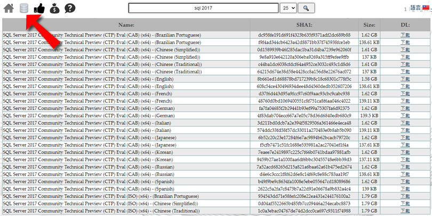Download the 1.62 GB French CAB file
The image size is (432, 216).
tap(405, 94)
